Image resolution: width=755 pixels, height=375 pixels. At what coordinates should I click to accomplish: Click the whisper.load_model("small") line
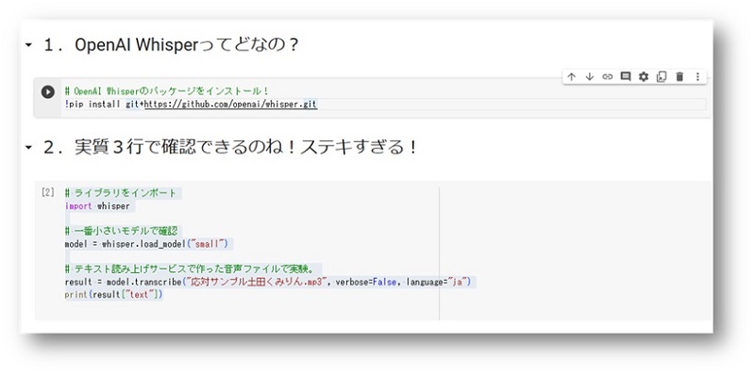(x=146, y=244)
